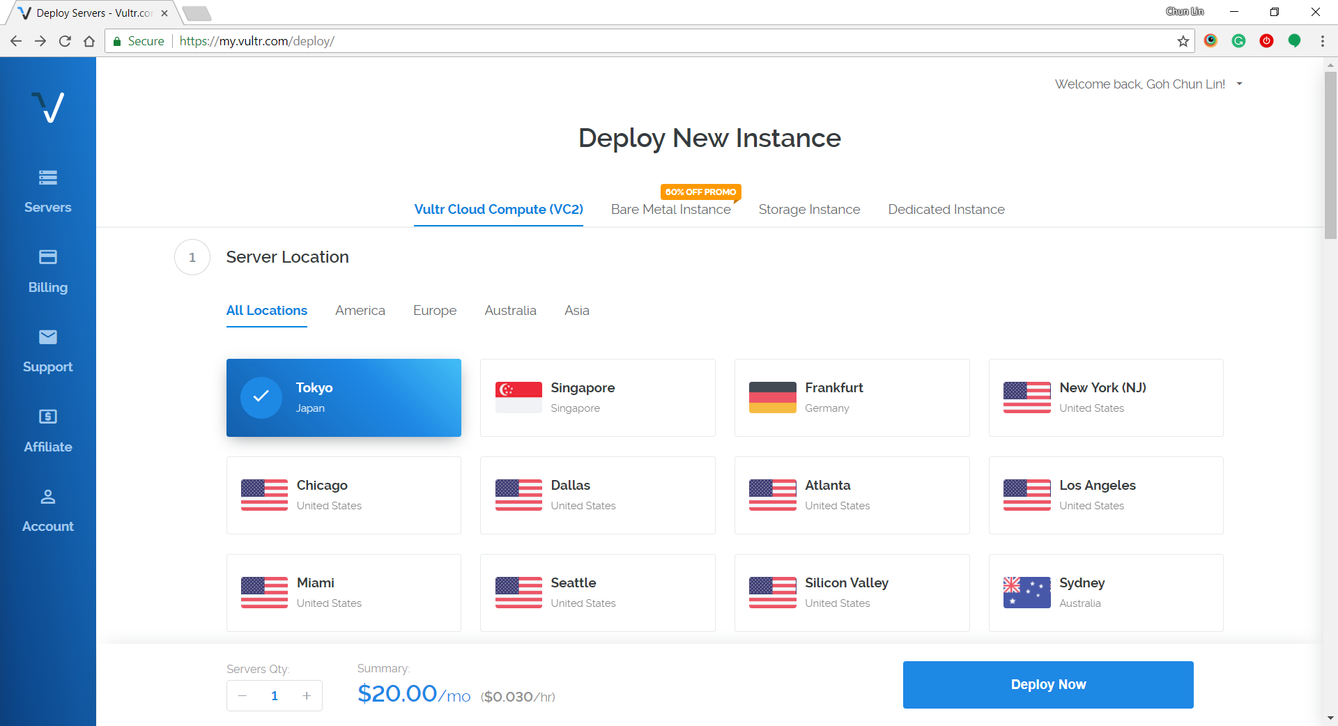
Task: Open the Account person icon
Action: click(47, 497)
